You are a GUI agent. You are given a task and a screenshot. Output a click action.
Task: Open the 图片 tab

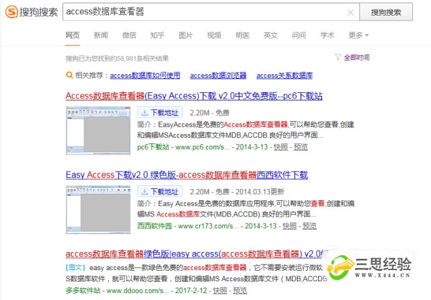[x=186, y=35]
